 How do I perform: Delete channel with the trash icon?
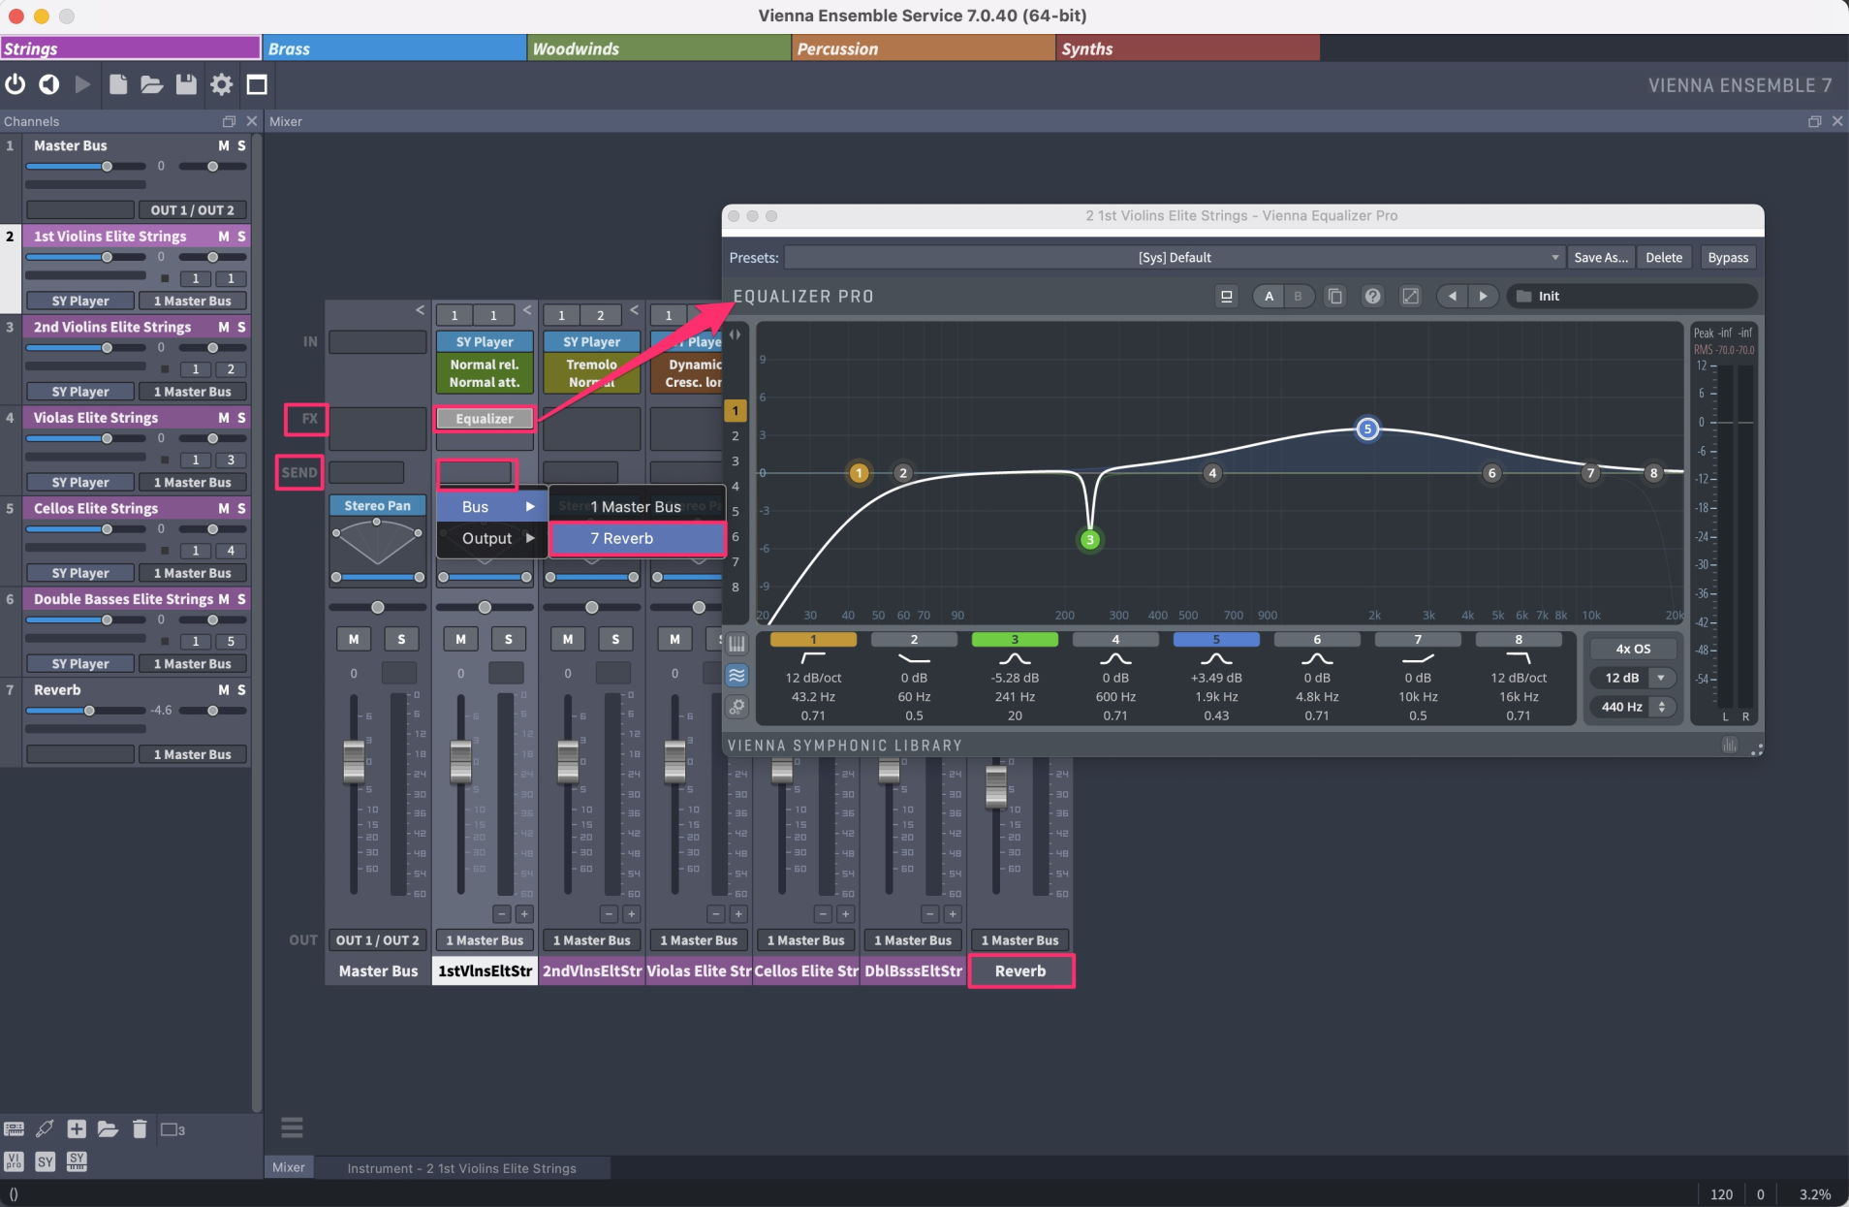pyautogui.click(x=140, y=1128)
